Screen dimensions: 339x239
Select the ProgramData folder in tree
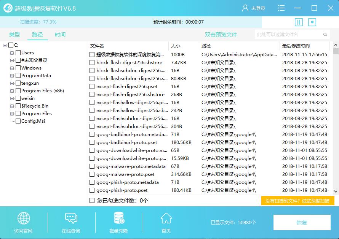(x=36, y=76)
